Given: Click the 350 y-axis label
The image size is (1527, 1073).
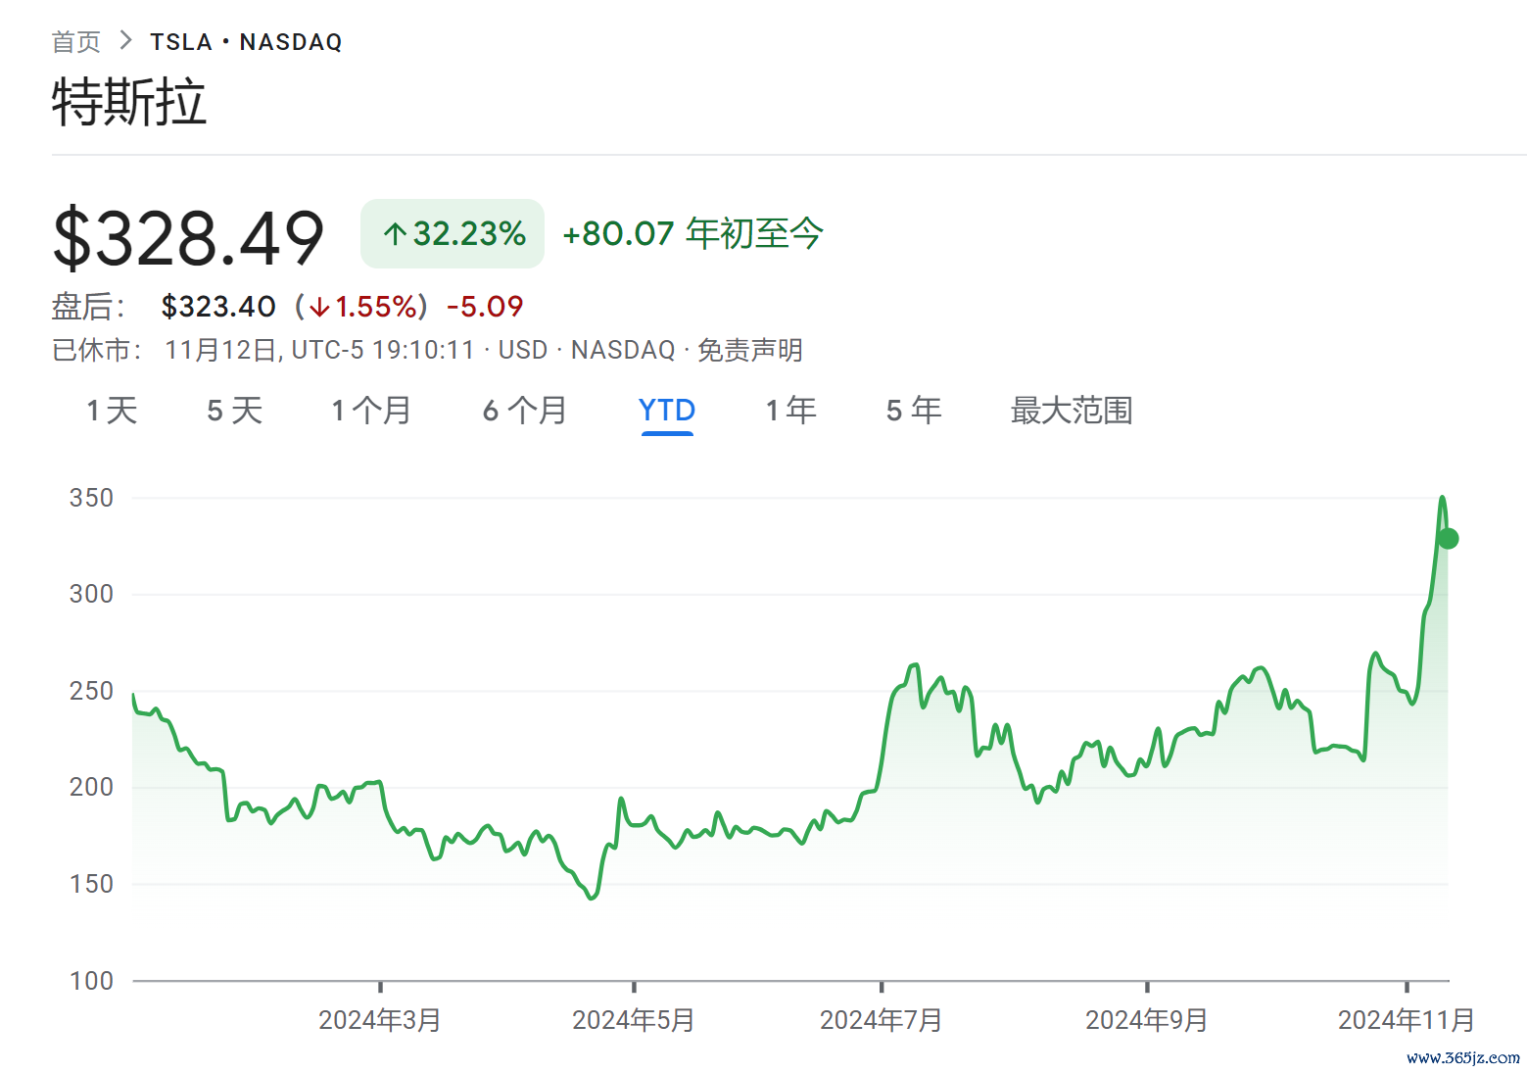Looking at the screenshot, I should pos(91,498).
